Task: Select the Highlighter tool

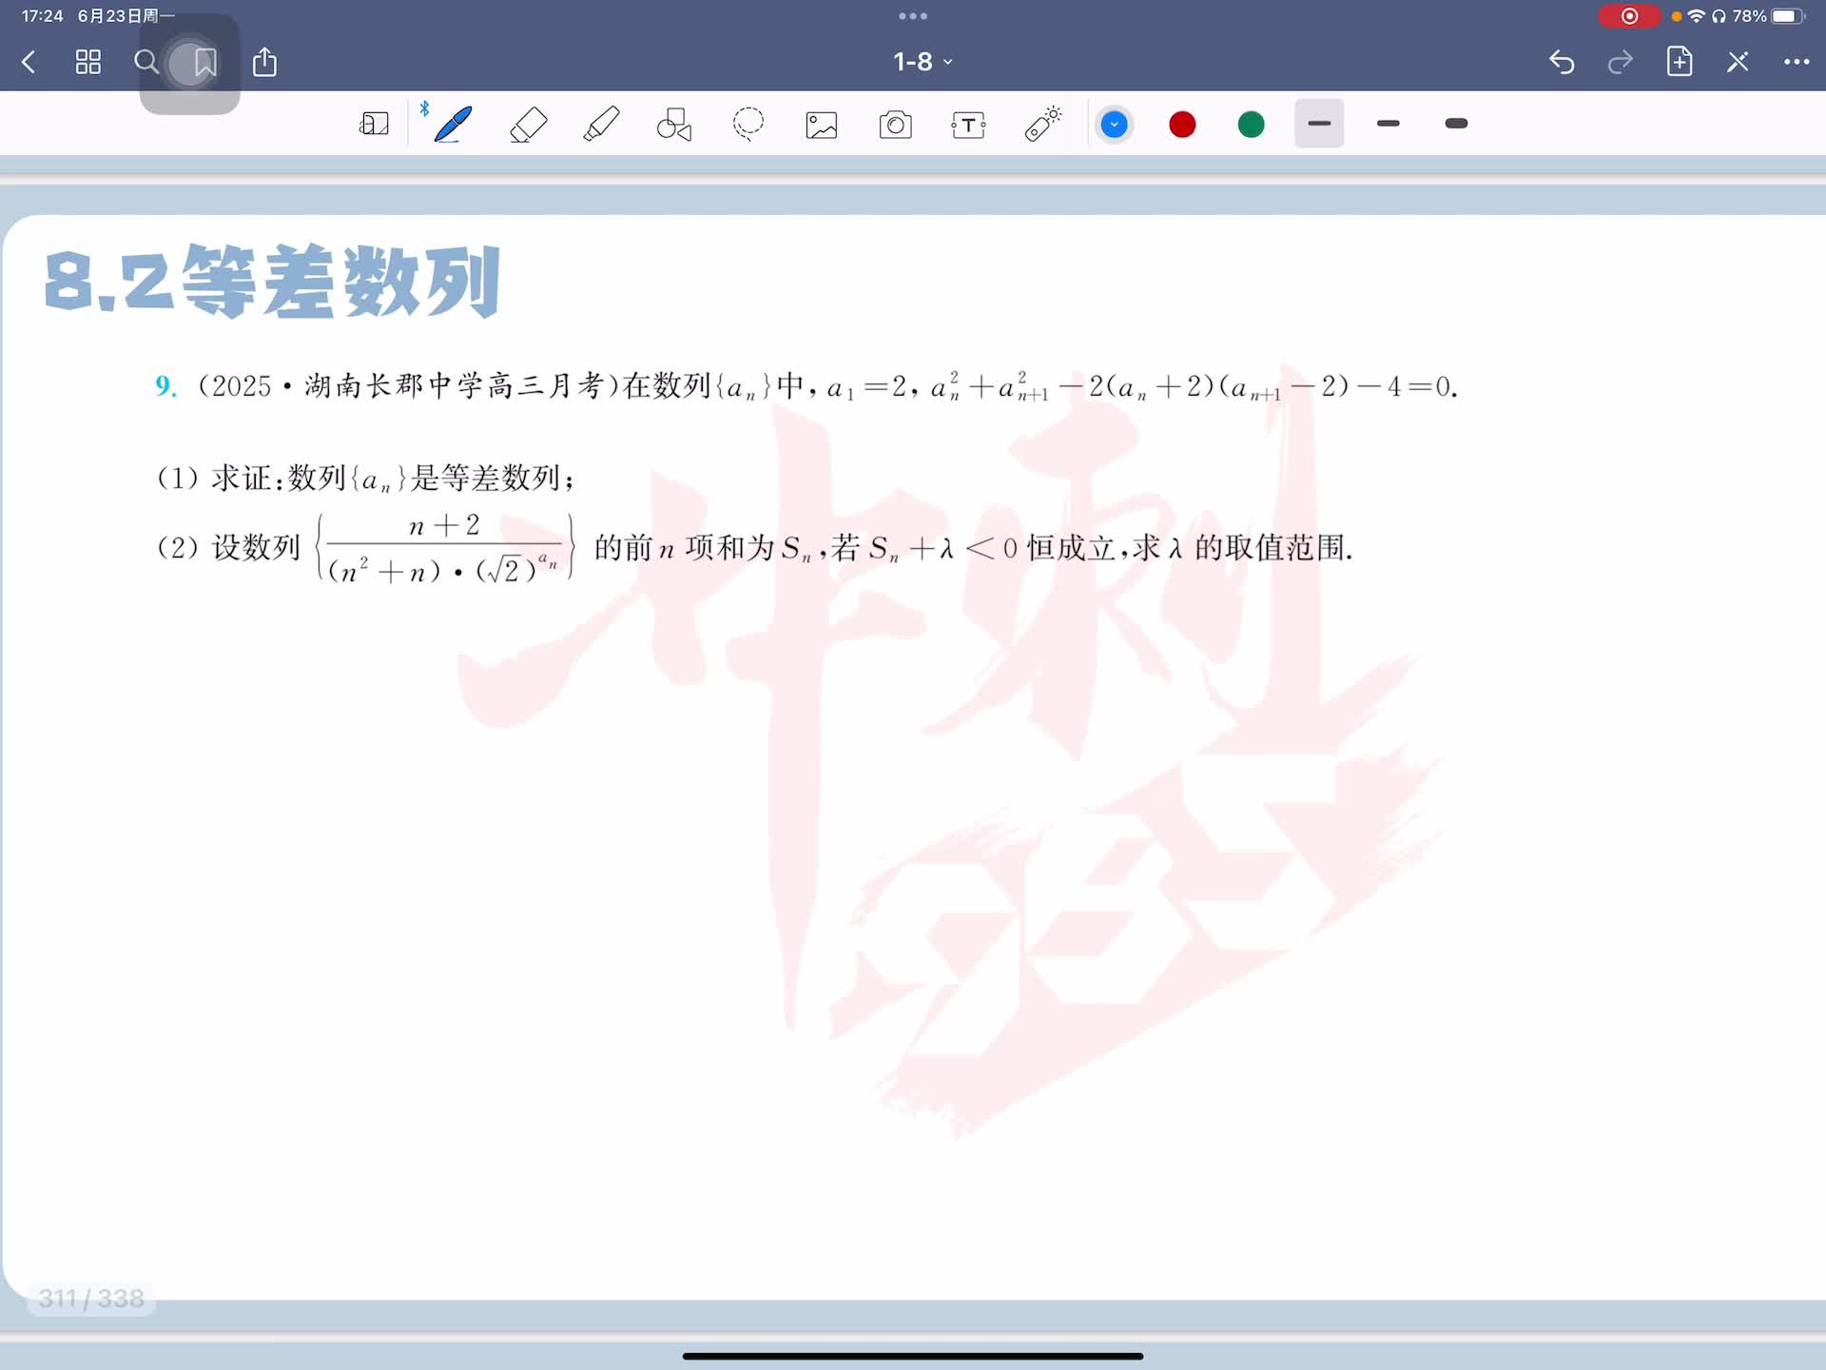Action: pyautogui.click(x=601, y=125)
